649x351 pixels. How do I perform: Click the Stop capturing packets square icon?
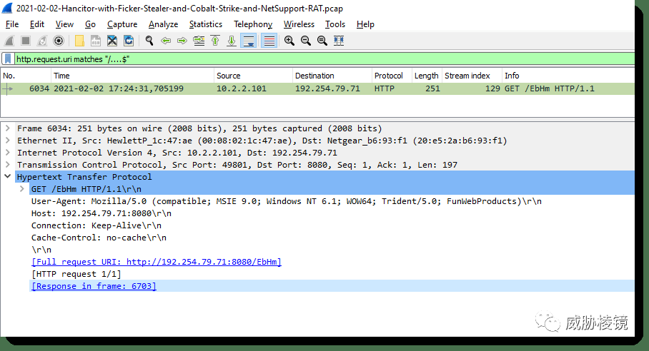26,41
